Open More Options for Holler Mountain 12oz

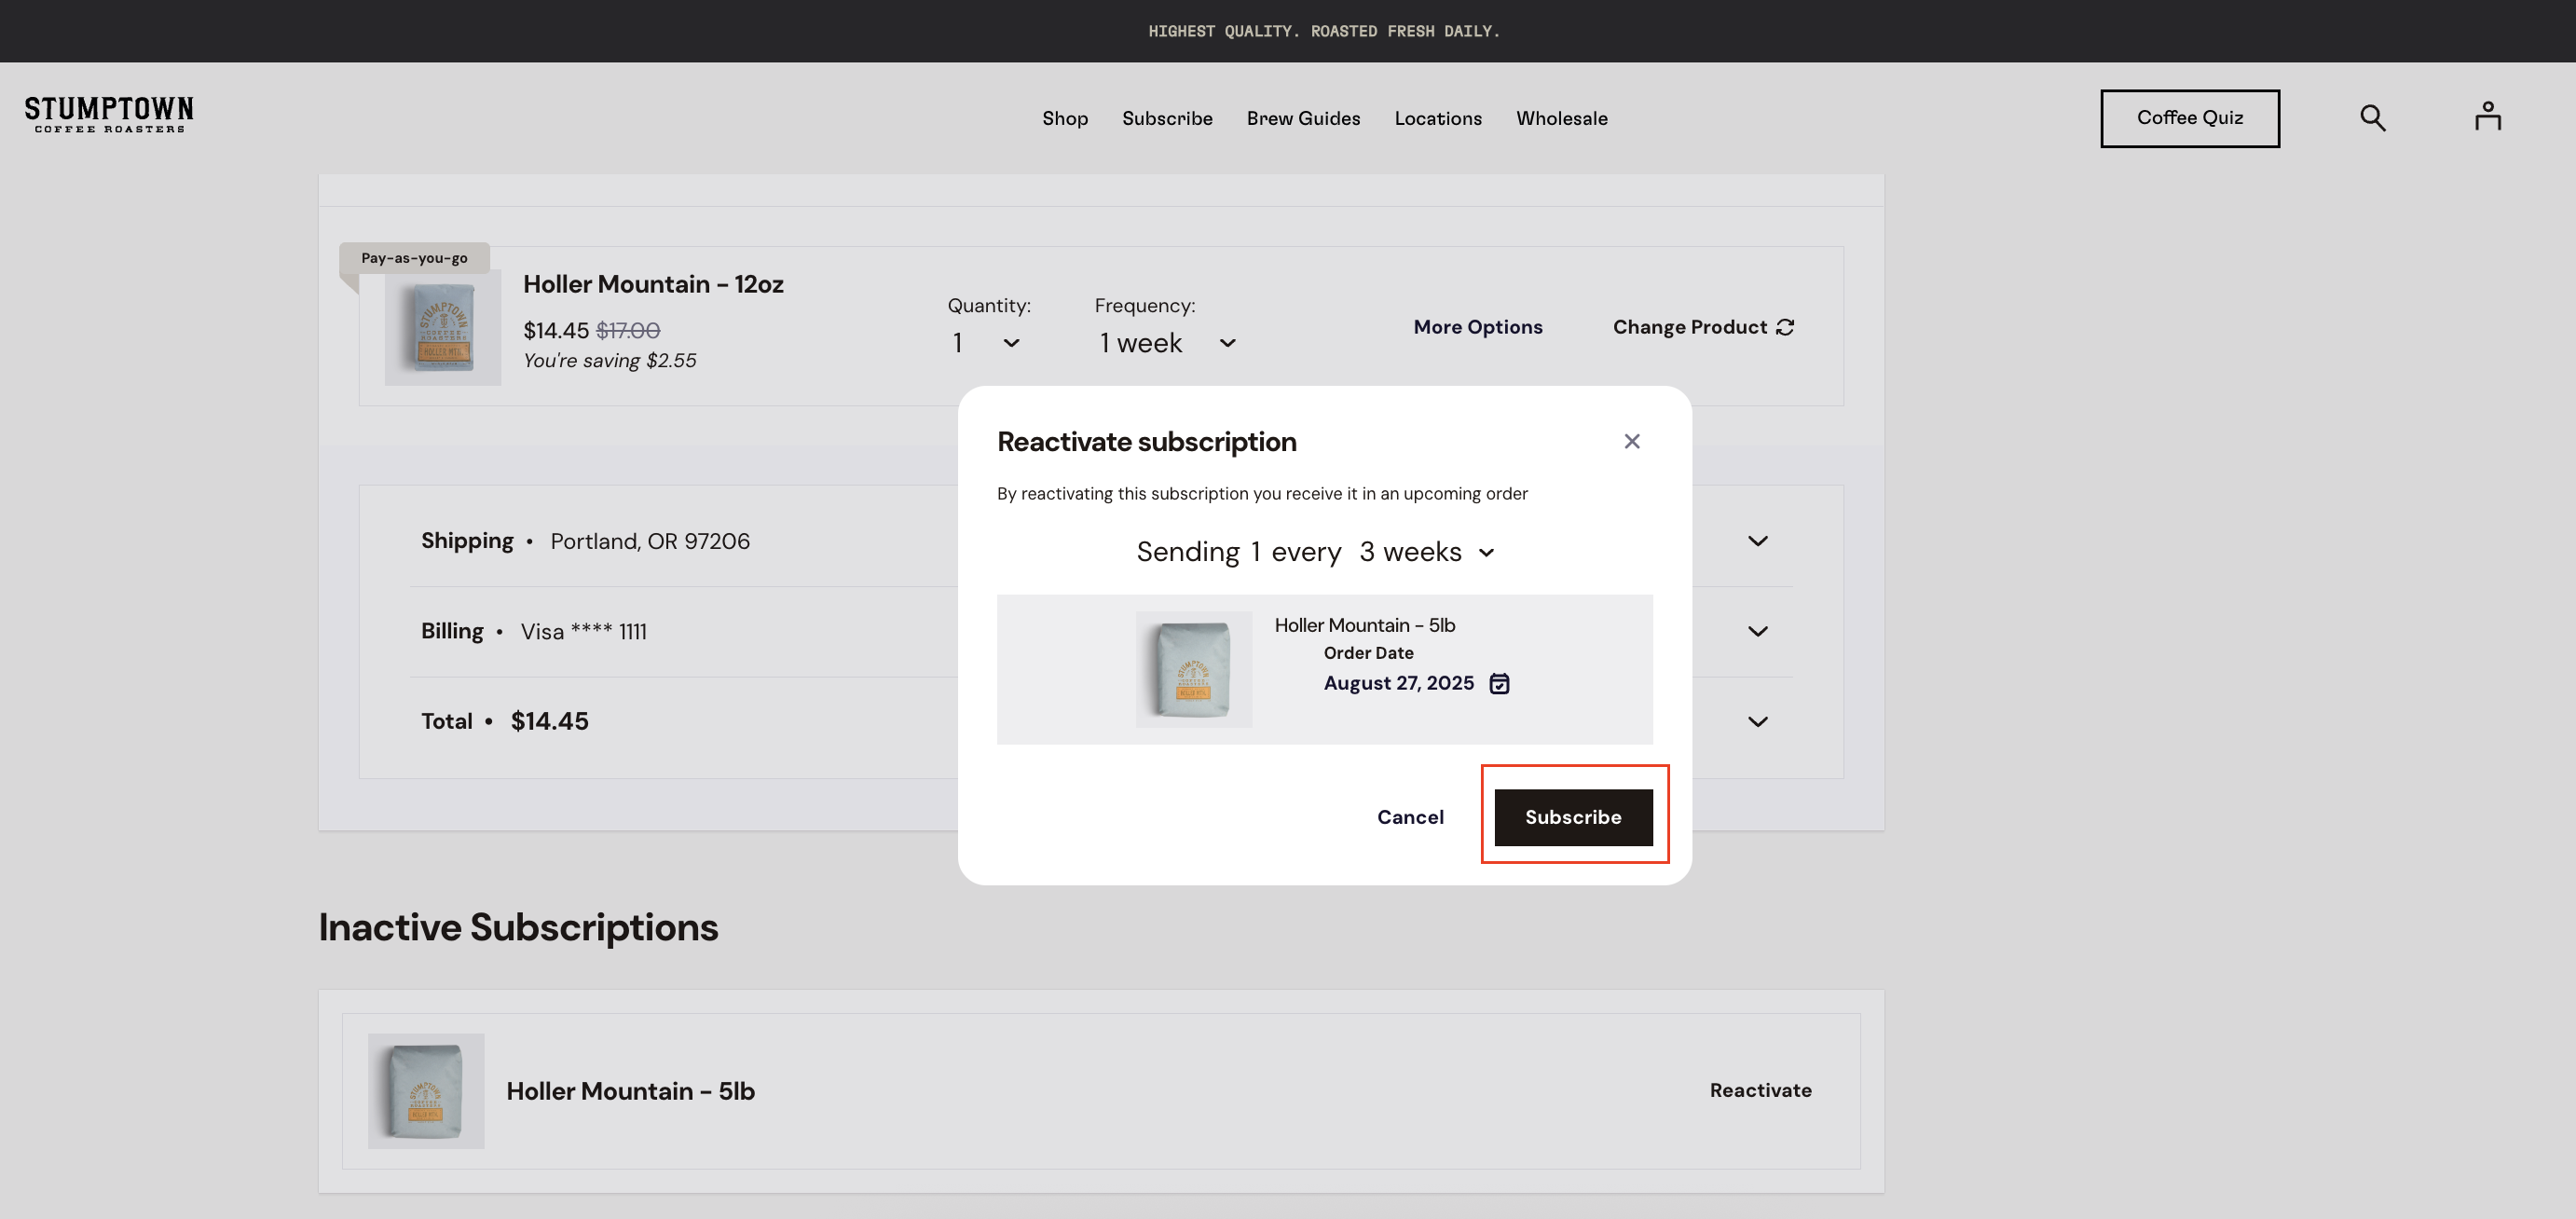[1478, 327]
